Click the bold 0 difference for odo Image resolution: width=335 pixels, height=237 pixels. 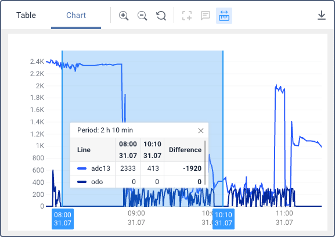point(199,182)
